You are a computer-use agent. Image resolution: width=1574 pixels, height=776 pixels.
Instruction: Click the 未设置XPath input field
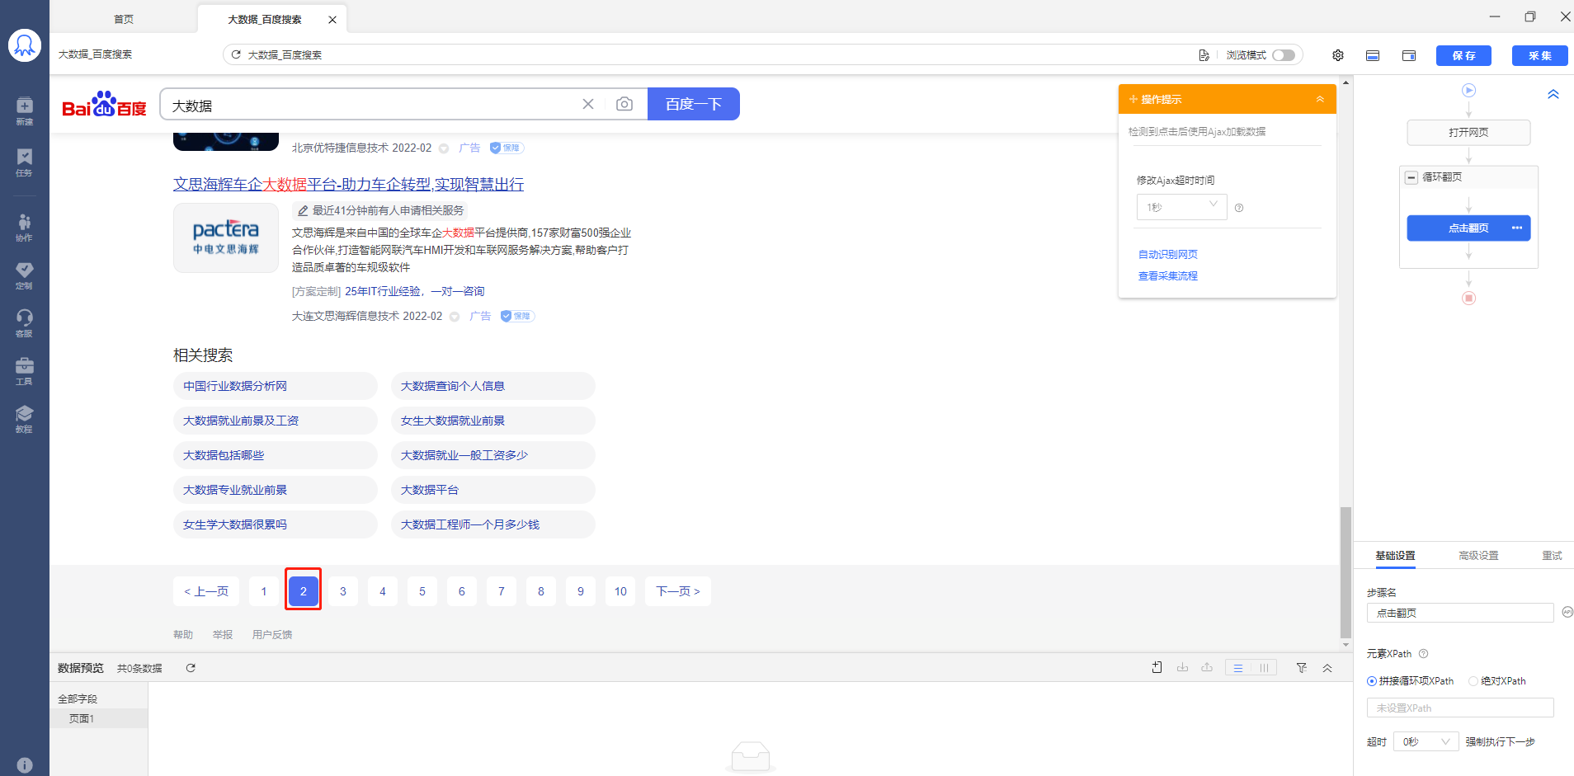tap(1460, 708)
